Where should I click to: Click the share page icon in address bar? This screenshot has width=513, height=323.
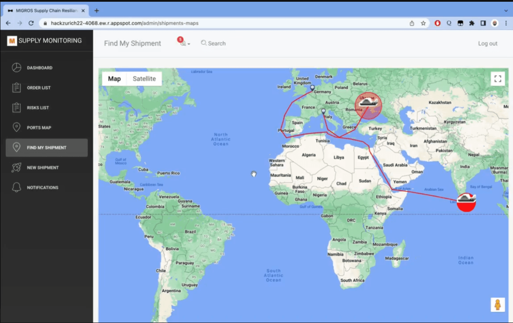point(412,23)
